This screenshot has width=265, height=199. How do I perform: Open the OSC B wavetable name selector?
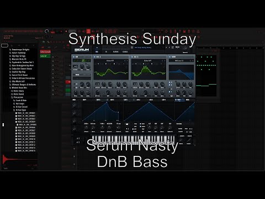[148, 61]
